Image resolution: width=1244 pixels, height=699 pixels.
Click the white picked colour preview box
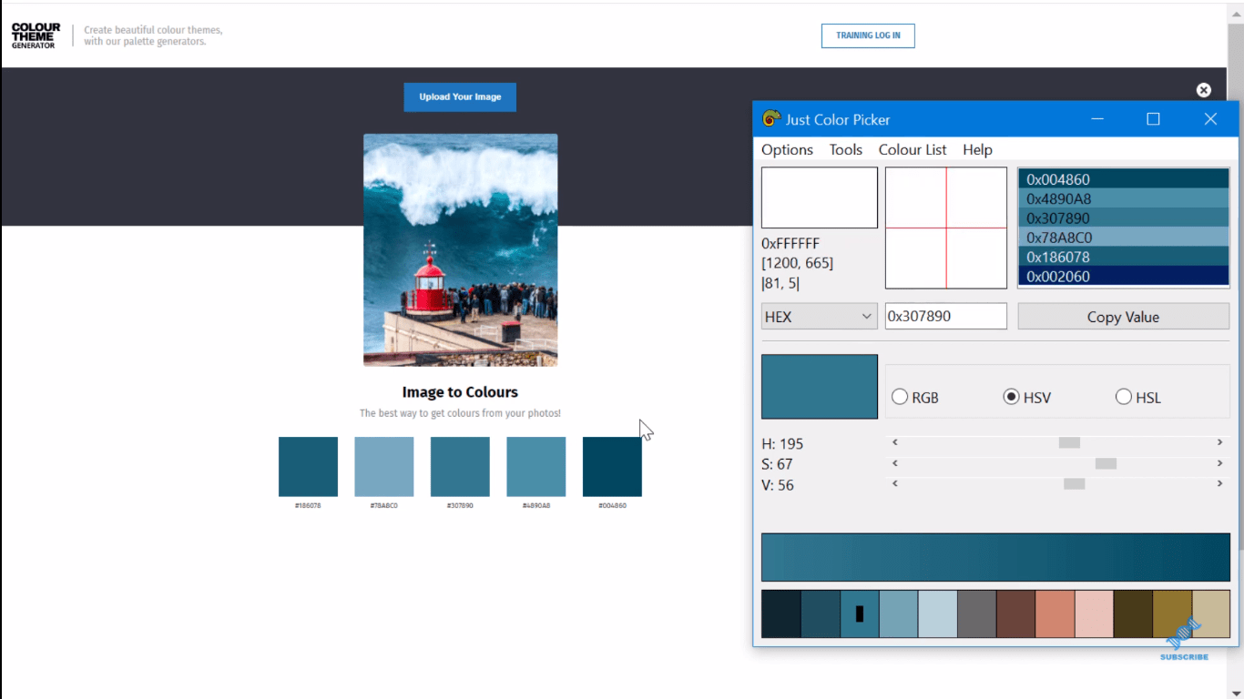820,198
